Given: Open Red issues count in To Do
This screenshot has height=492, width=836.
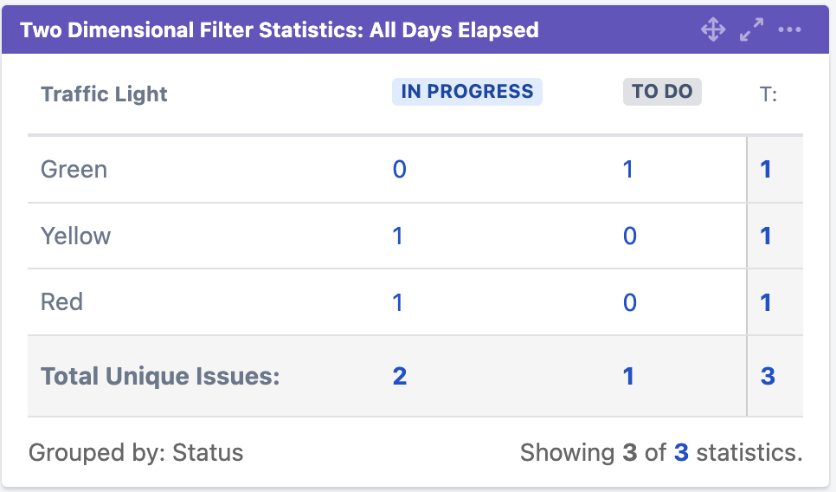Looking at the screenshot, I should coord(630,302).
